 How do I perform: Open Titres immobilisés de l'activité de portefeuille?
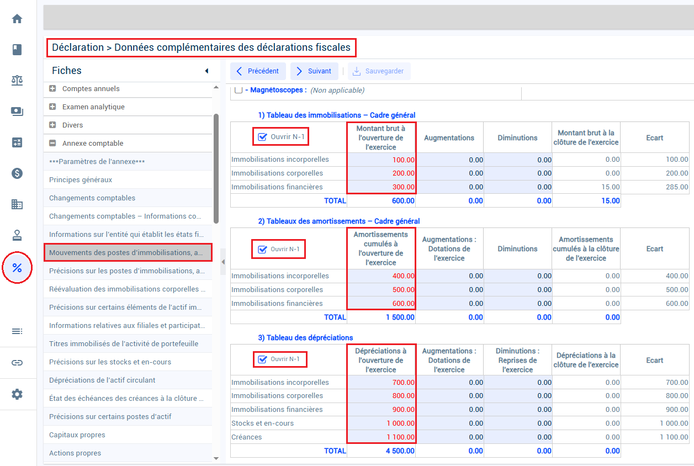128,344
